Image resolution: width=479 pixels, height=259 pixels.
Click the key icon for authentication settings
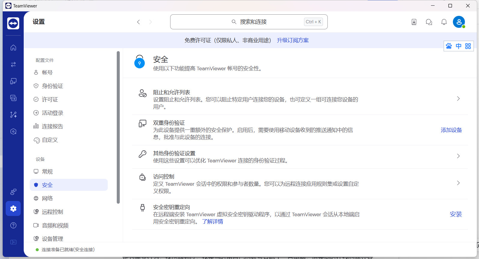coord(143,154)
